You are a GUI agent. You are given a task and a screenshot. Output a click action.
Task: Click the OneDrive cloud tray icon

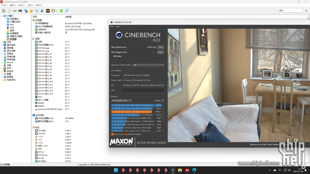coord(275,170)
